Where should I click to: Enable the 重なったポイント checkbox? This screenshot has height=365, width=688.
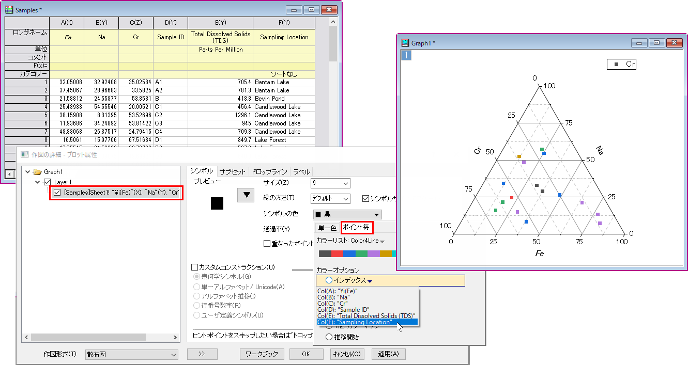(267, 243)
